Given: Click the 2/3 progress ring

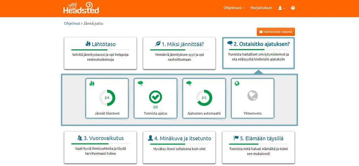Looking at the screenshot, I should click(x=204, y=98).
